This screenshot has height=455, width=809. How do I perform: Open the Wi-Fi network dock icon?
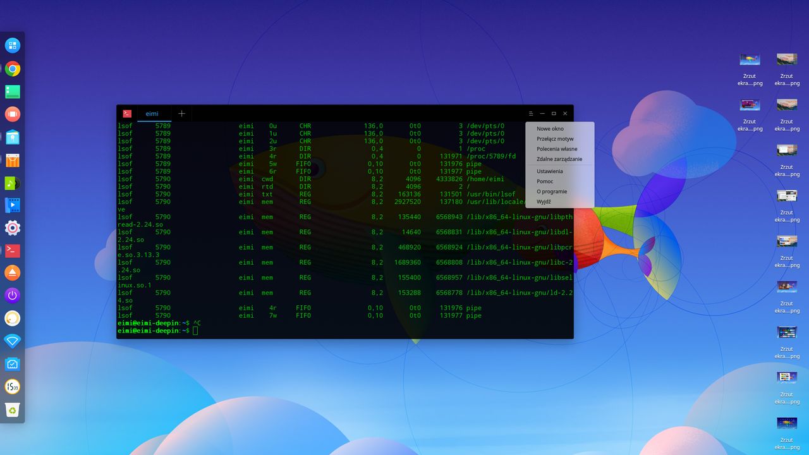pos(13,341)
